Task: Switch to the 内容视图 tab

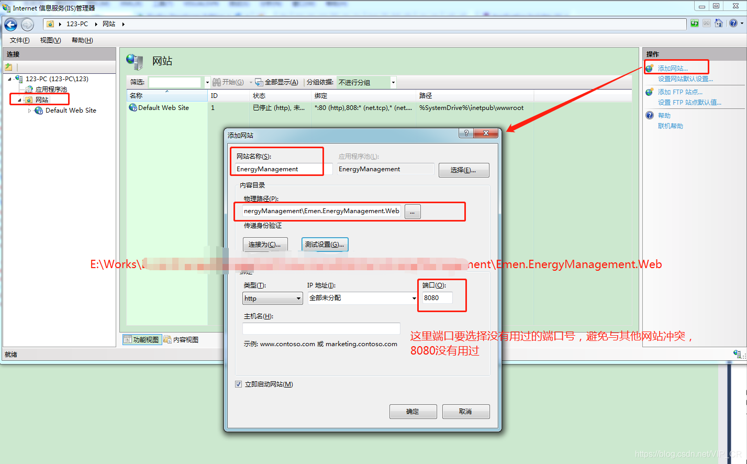Action: 181,339
